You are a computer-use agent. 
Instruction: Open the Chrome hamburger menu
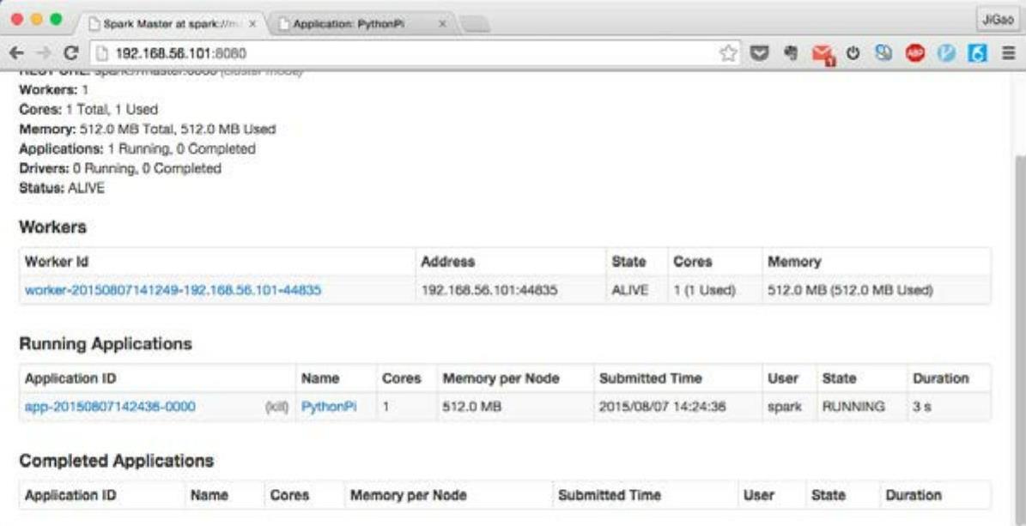click(1008, 54)
